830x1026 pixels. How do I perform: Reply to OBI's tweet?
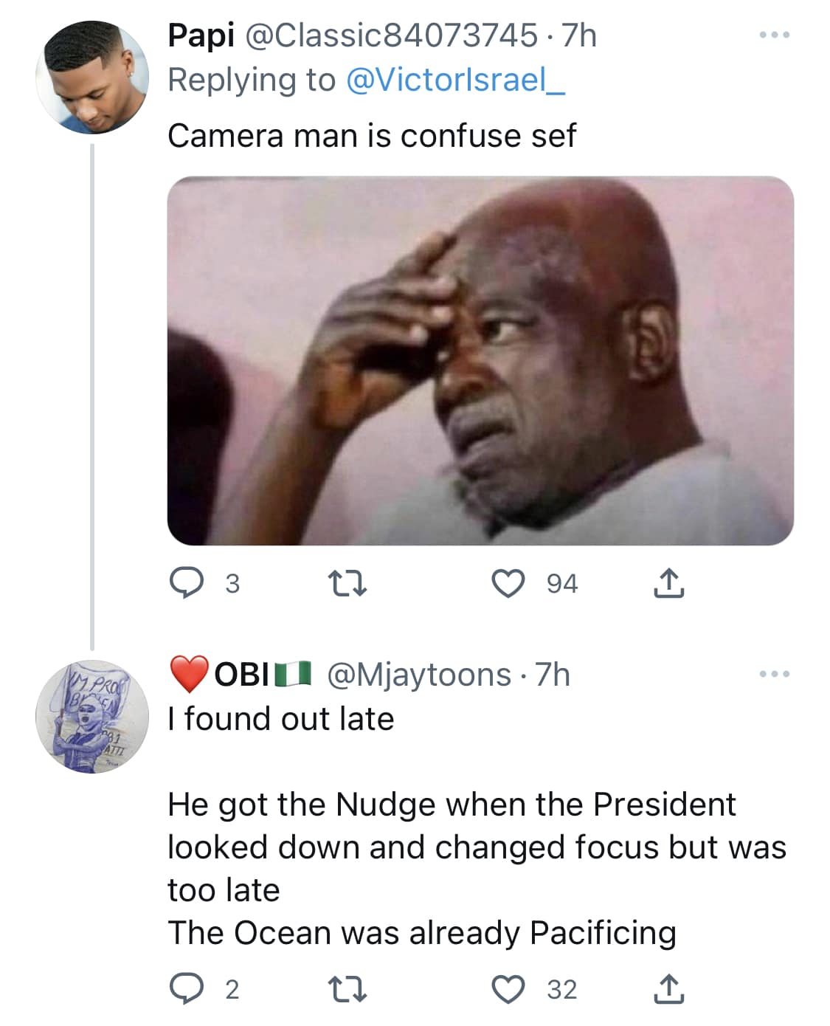[187, 990]
